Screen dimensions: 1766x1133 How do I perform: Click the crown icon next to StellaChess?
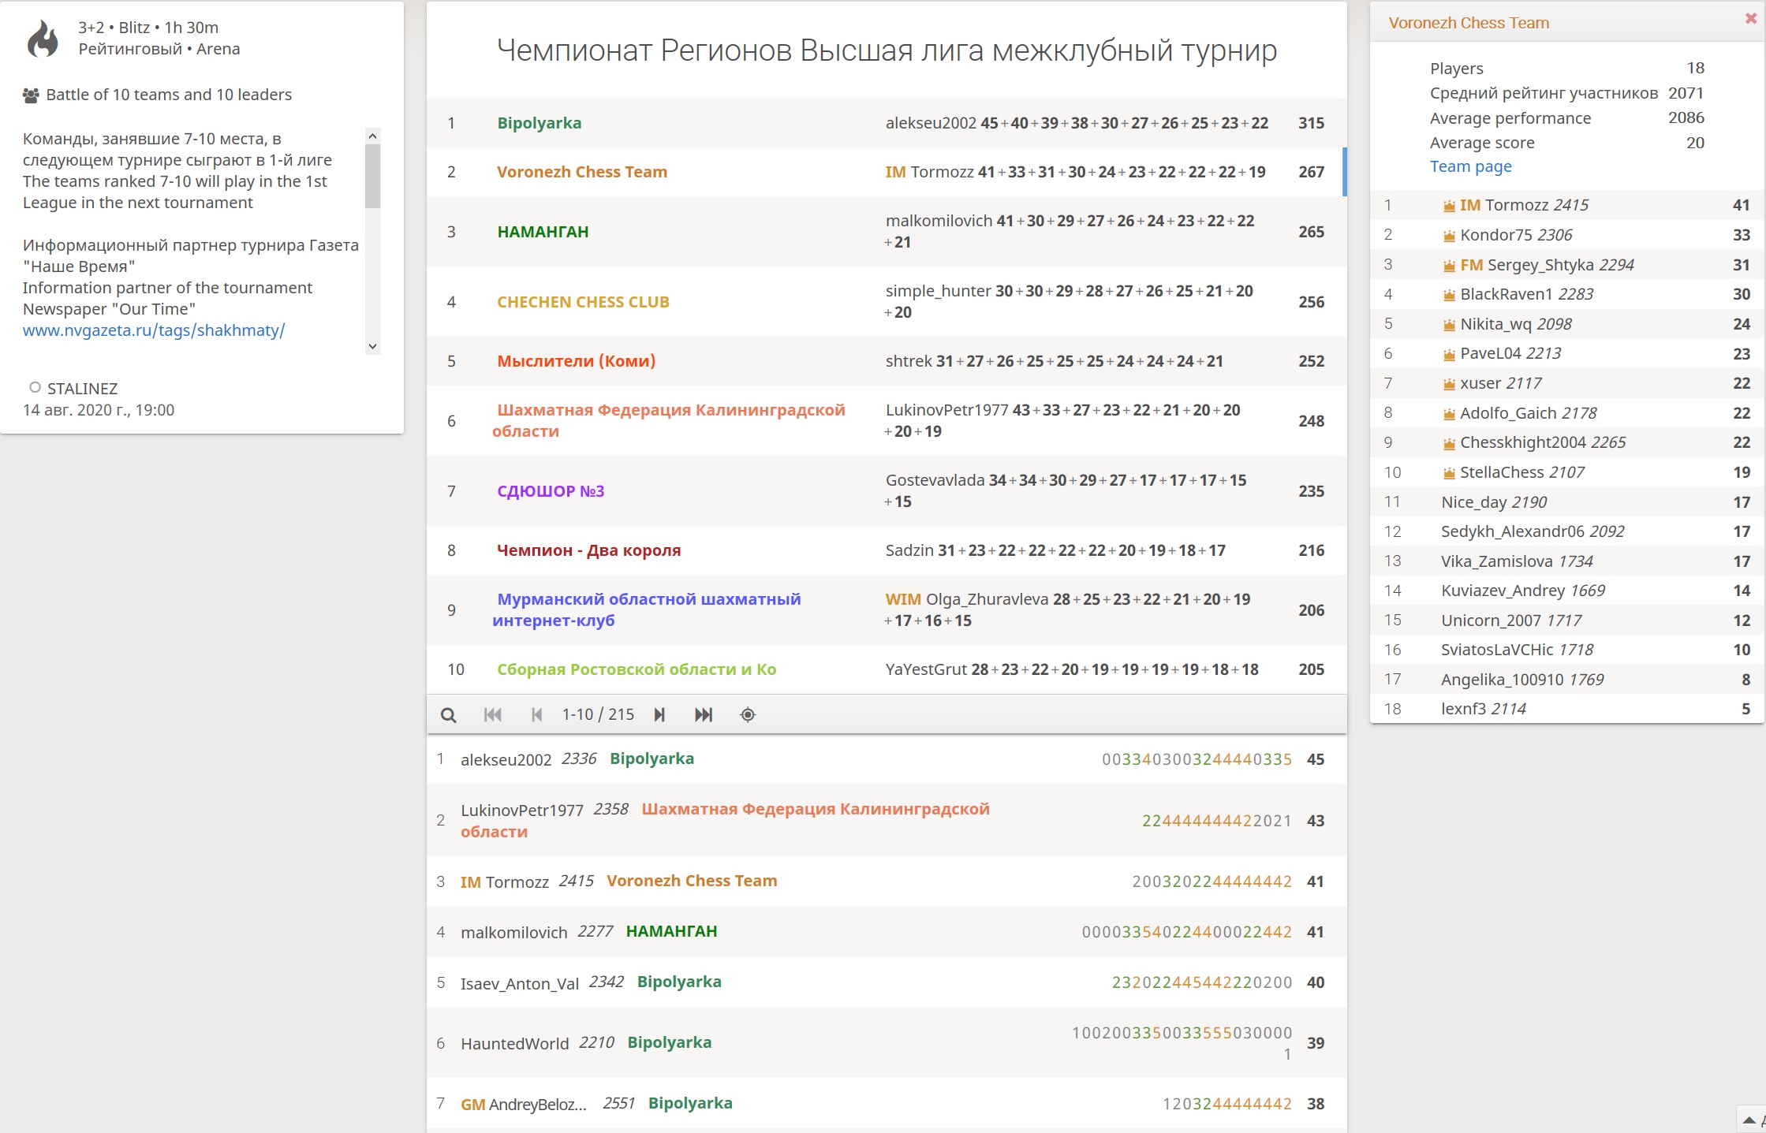tap(1449, 473)
